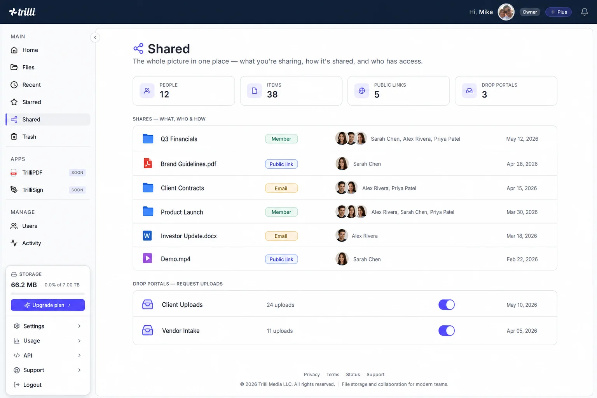Click the TrilliPDF app icon
The width and height of the screenshot is (597, 398).
pyautogui.click(x=14, y=173)
